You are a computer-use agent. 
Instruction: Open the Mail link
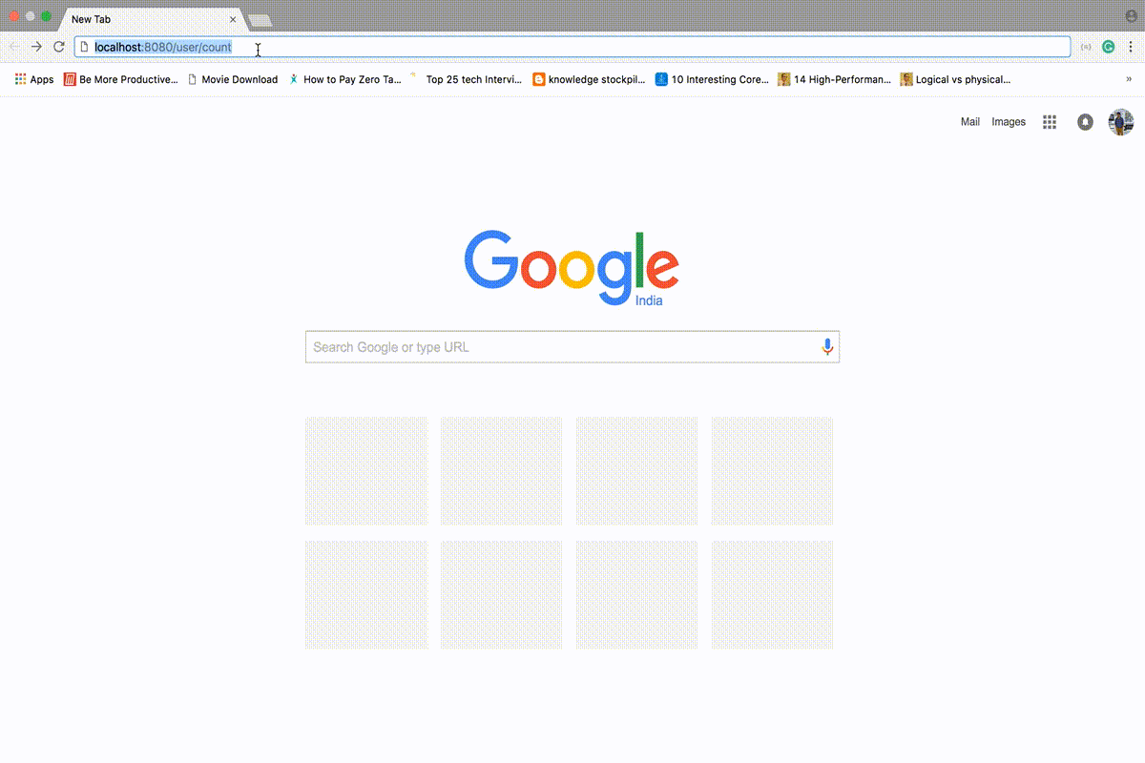click(970, 122)
